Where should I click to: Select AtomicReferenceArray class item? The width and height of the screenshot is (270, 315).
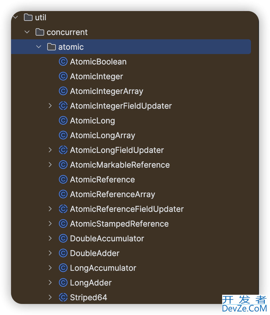point(112,194)
